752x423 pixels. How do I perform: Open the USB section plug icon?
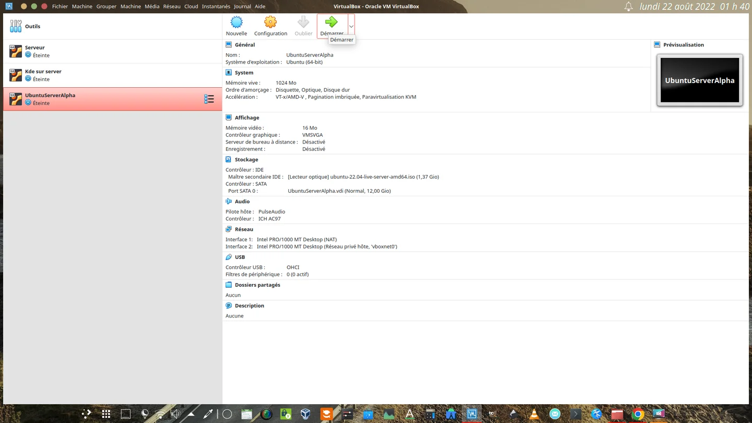(x=229, y=257)
